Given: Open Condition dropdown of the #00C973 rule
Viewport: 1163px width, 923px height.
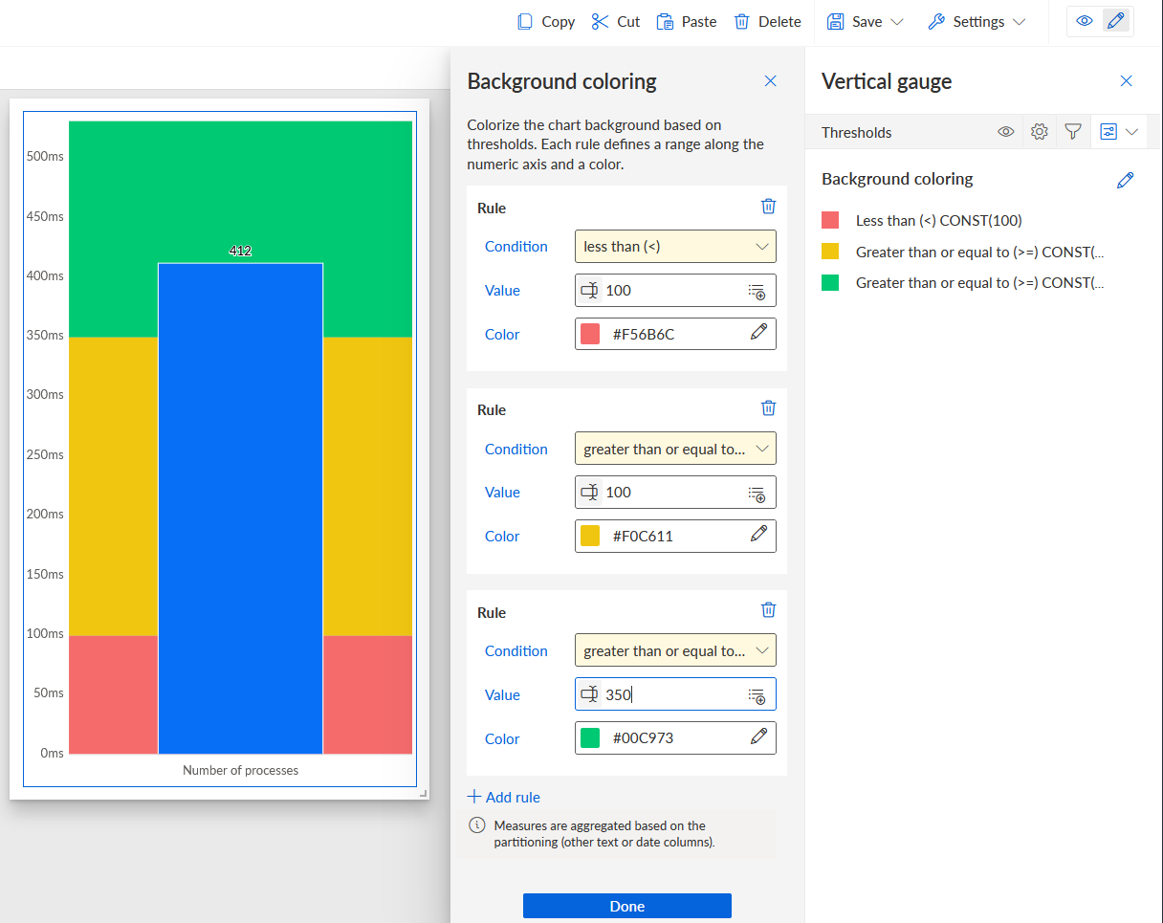Looking at the screenshot, I should (x=675, y=650).
